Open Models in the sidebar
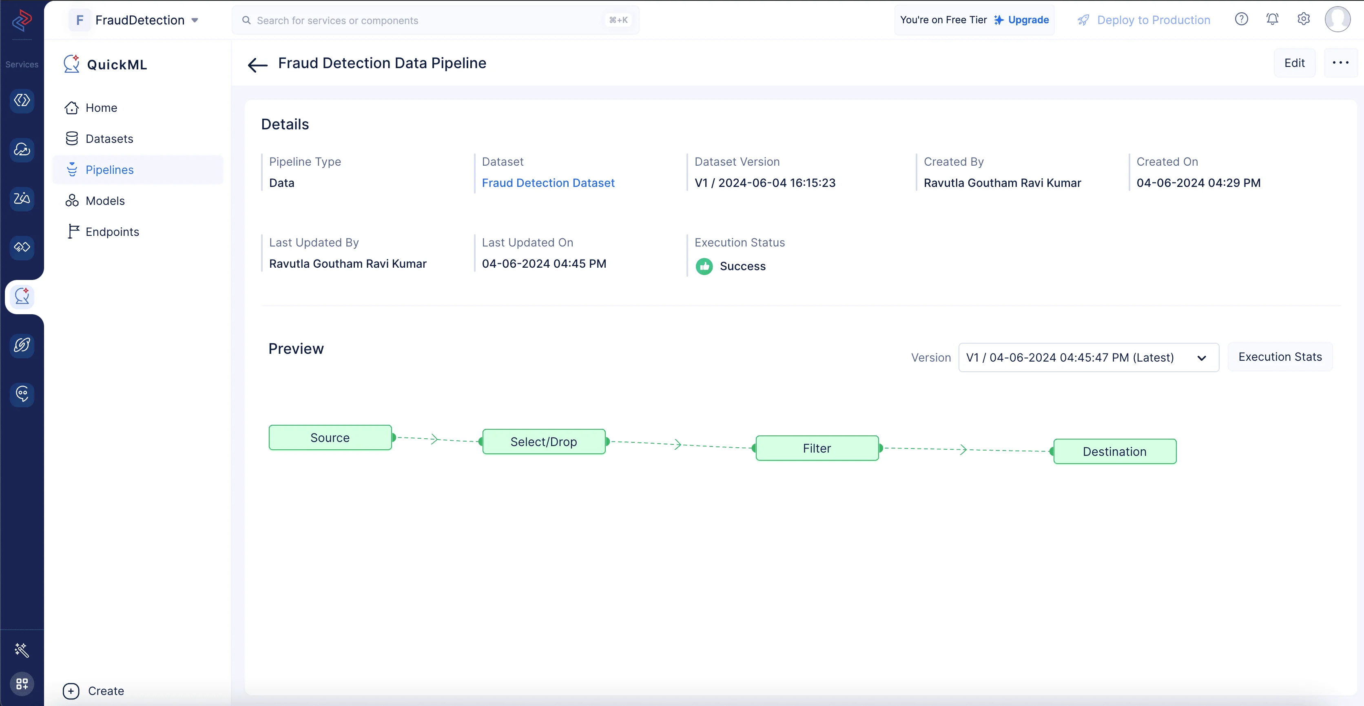Image resolution: width=1364 pixels, height=706 pixels. [105, 201]
